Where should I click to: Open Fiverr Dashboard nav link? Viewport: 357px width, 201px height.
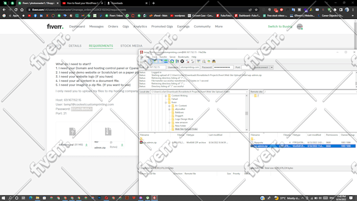[77, 26]
